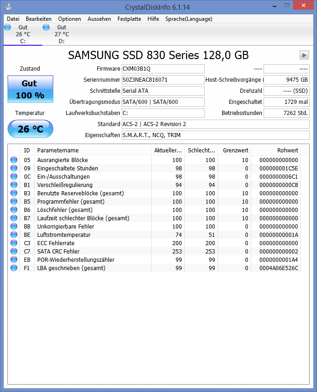Click raw value 0000000006C1
This screenshot has height=392, width=317.
(x=279, y=176)
